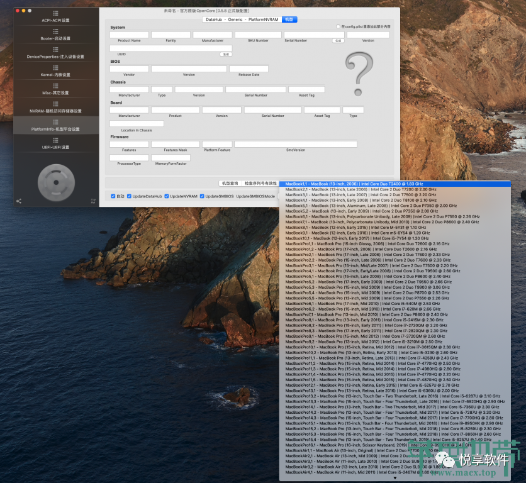Switch to the PlatformNVRAM tab
This screenshot has height=483, width=526.
click(264, 19)
